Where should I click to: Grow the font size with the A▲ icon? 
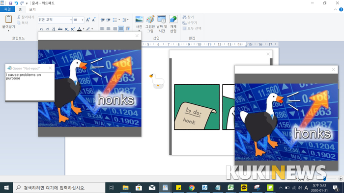pyautogui.click(x=87, y=20)
